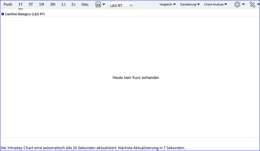Select the Ges. total range tab

coord(85,4)
